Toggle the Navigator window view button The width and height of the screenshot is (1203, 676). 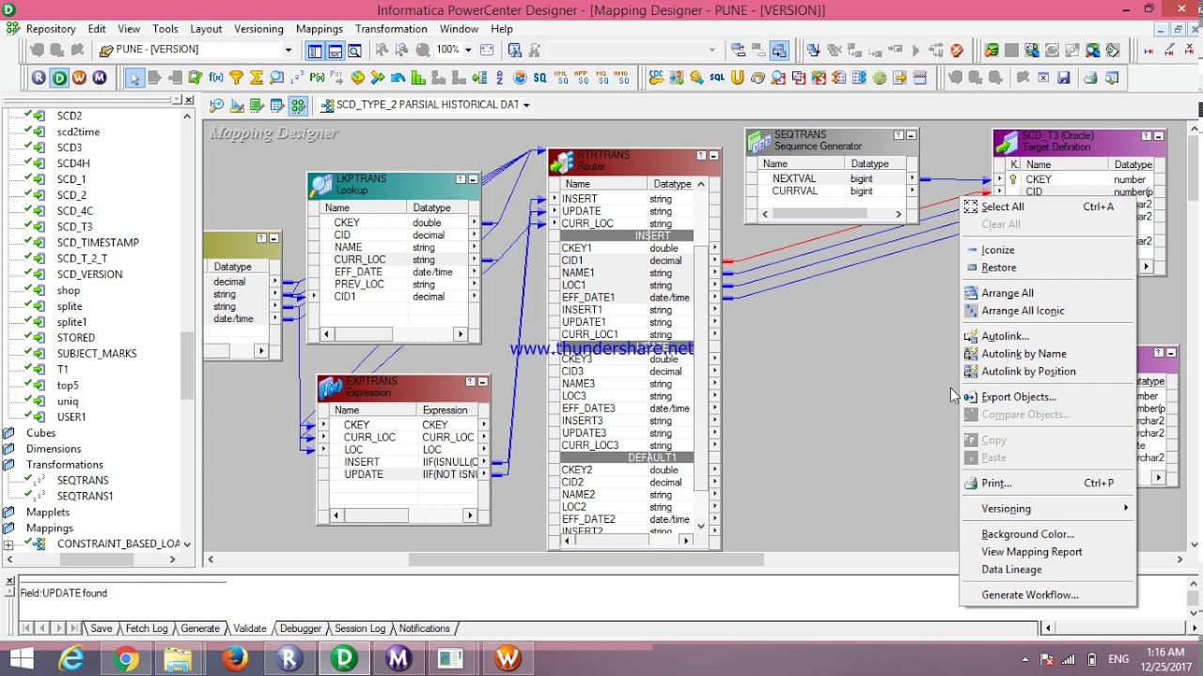[314, 50]
